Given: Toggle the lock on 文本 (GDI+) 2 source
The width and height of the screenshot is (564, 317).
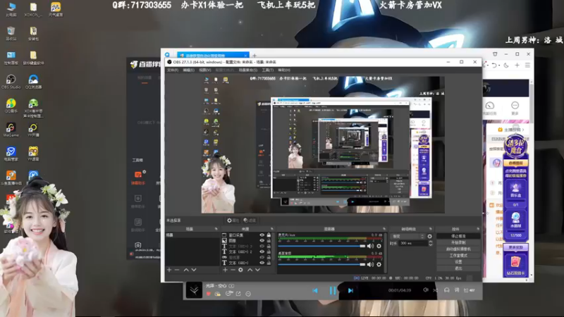Looking at the screenshot, I should (x=269, y=251).
